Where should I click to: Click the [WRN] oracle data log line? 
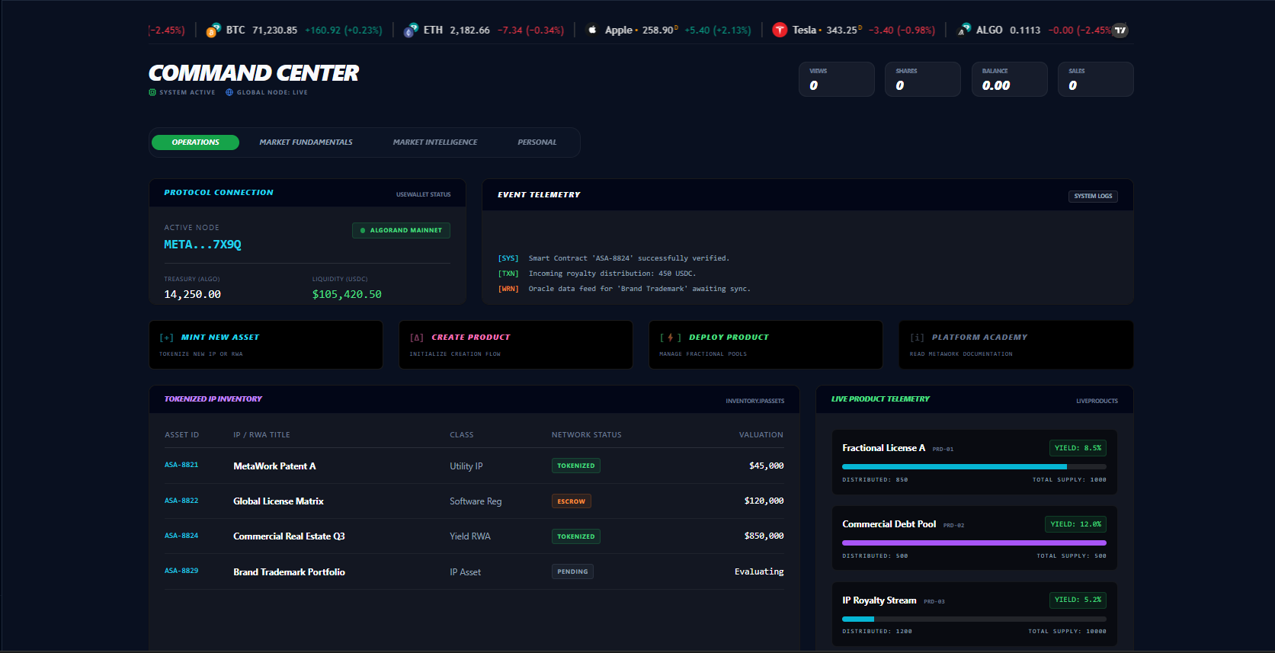624,289
